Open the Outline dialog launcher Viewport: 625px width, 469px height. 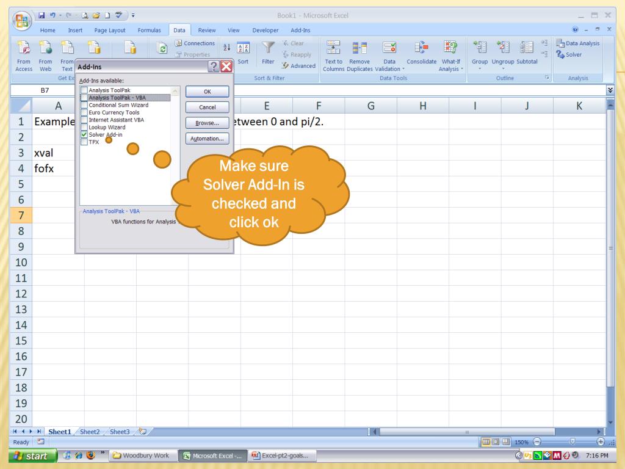547,78
